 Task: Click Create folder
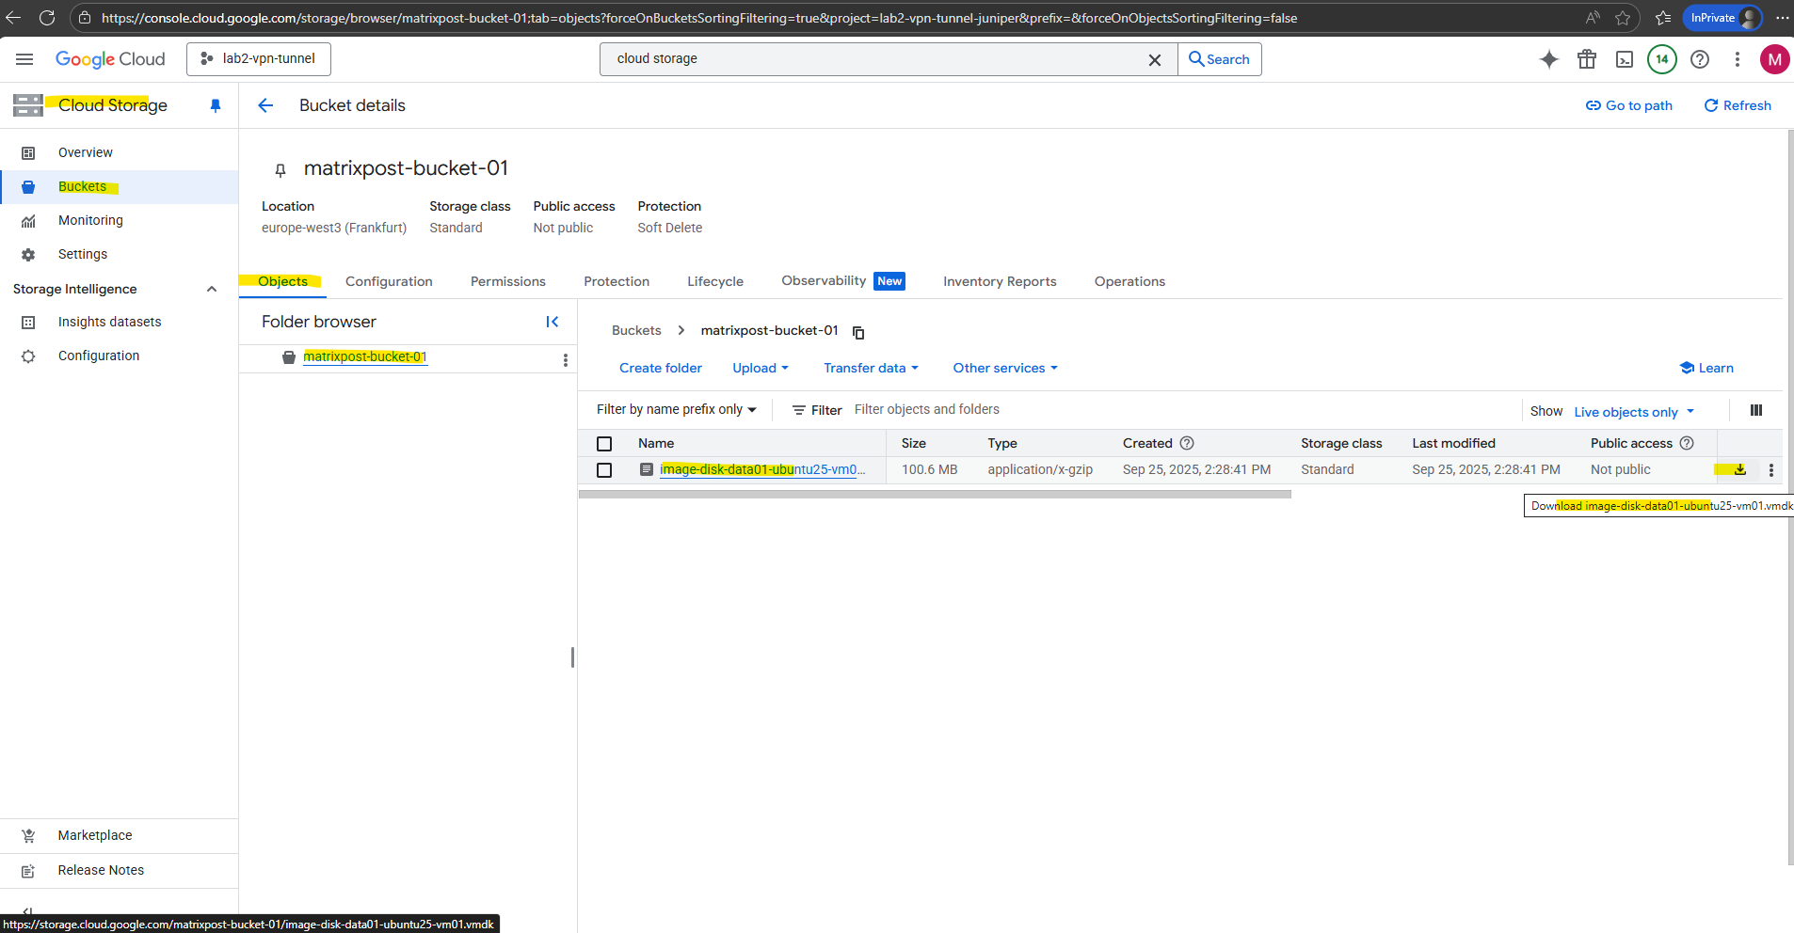pos(661,368)
